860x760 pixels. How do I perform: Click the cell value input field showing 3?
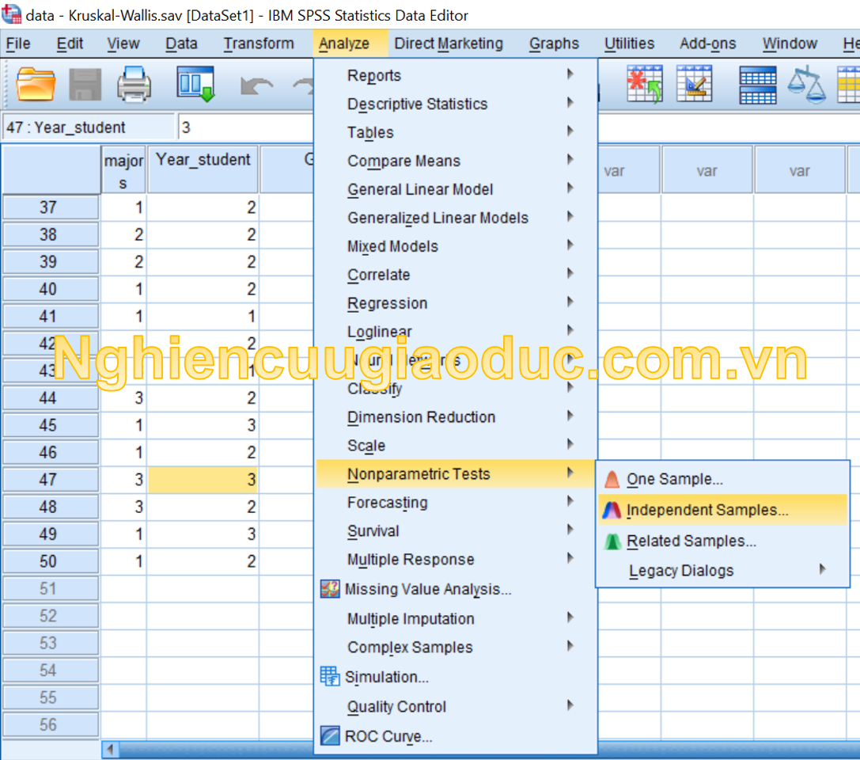point(245,127)
